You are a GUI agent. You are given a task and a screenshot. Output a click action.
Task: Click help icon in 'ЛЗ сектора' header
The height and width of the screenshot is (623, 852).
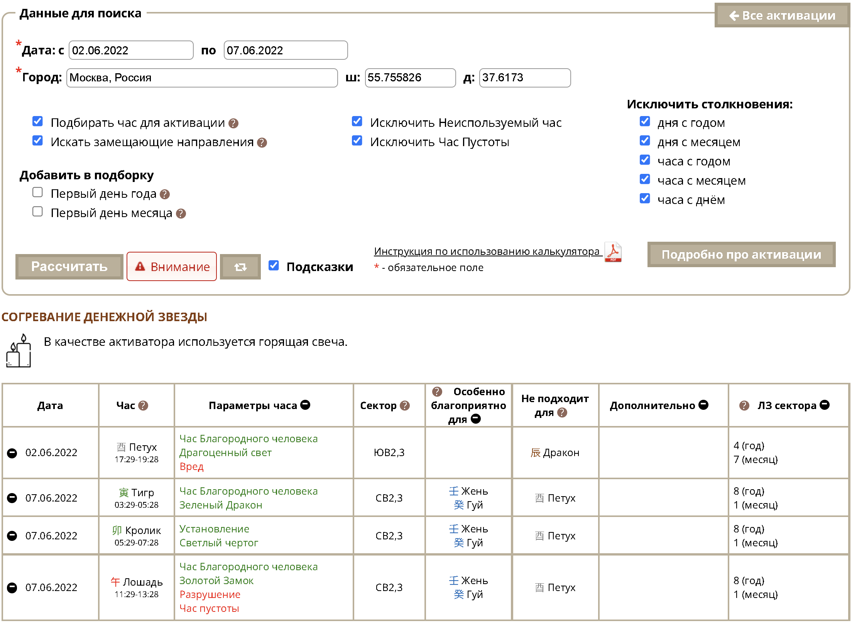coord(744,406)
